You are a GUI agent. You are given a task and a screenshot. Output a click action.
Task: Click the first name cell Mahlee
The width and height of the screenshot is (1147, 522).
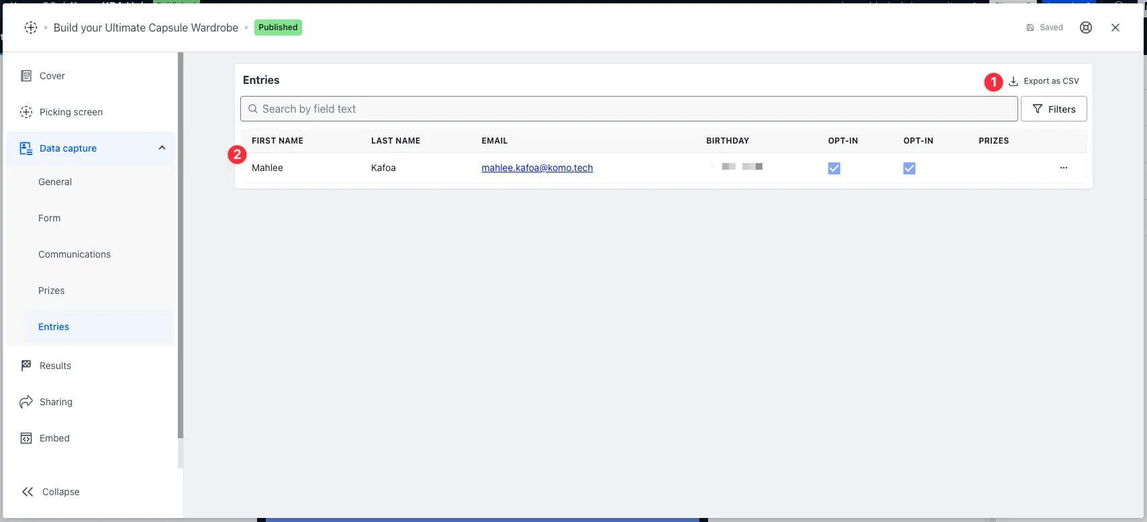[x=267, y=168]
